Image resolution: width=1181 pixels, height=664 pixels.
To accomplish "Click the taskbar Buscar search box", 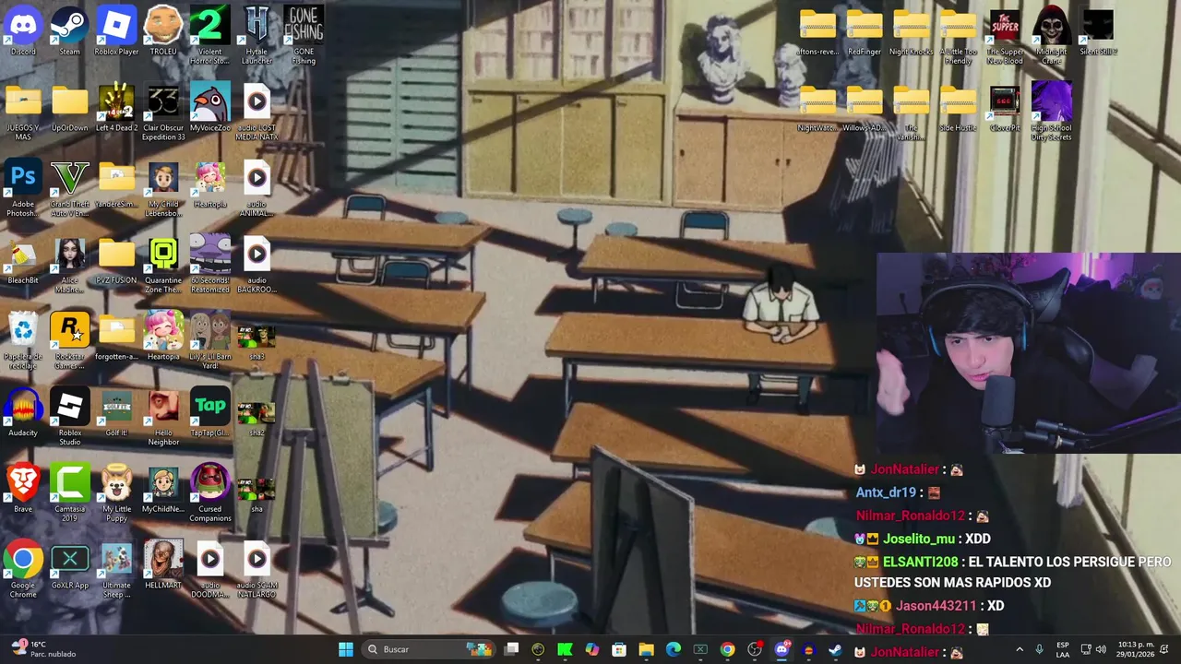I will (429, 649).
